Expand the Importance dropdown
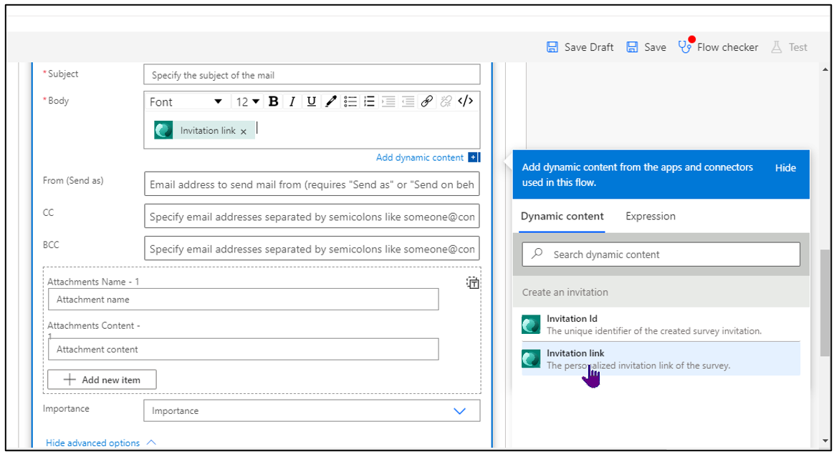Screen dimensions: 834x454 tap(312, 411)
